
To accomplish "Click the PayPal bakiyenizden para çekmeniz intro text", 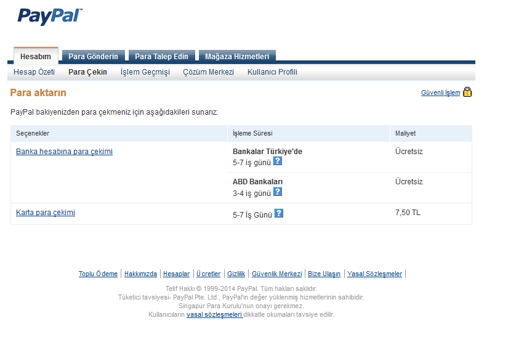I will tap(114, 112).
